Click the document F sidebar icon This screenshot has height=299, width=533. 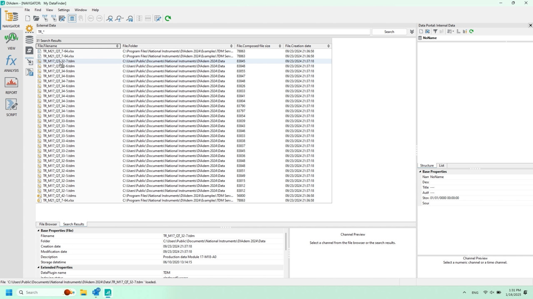(x=29, y=72)
